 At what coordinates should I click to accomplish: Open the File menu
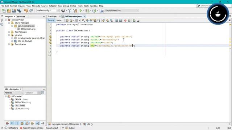pos(2,6)
